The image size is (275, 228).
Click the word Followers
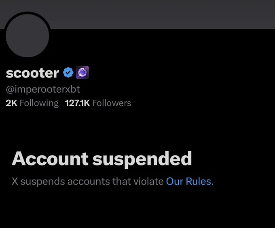pos(112,103)
